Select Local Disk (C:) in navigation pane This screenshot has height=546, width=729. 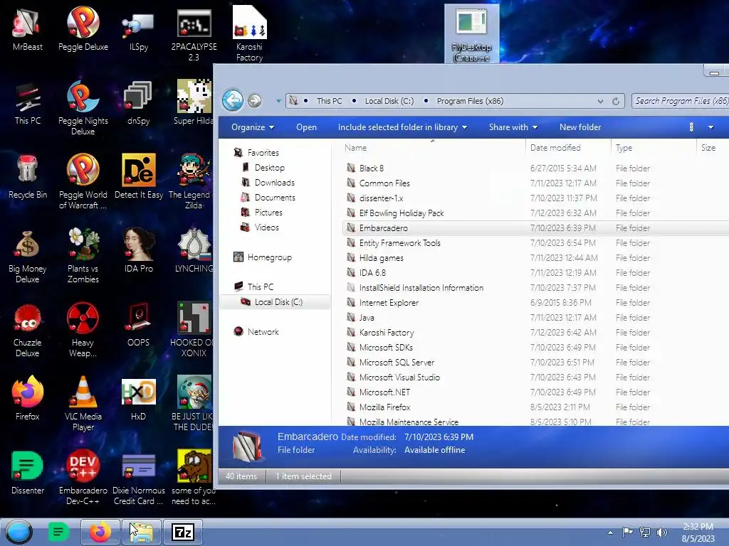pos(276,301)
